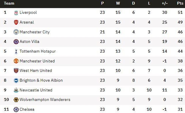Click the +/- goal difference header

click(x=165, y=3)
